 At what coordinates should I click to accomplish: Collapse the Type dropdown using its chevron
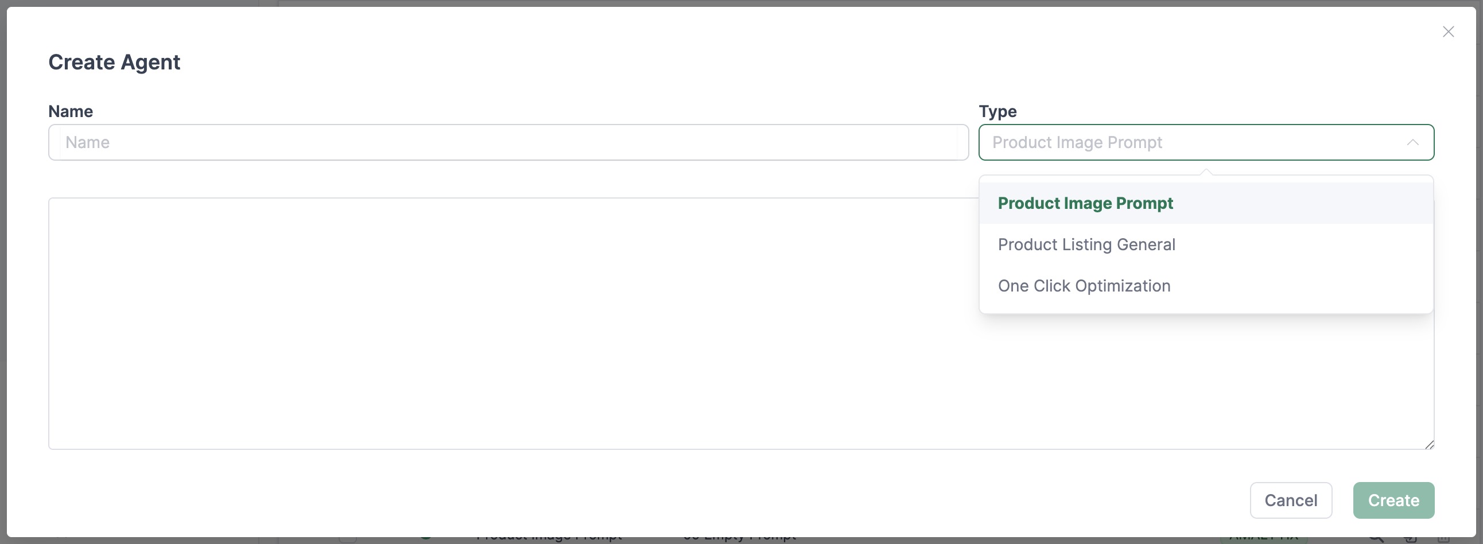1414,142
